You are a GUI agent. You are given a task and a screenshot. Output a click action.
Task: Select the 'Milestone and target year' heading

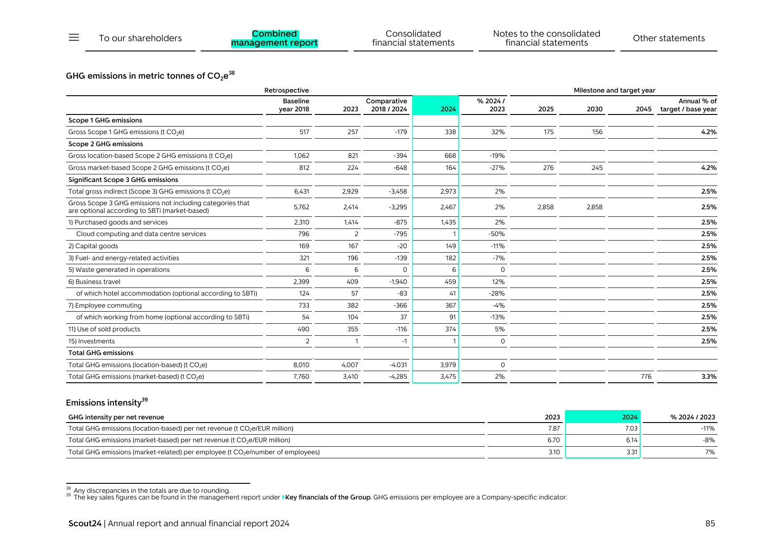pyautogui.click(x=615, y=90)
